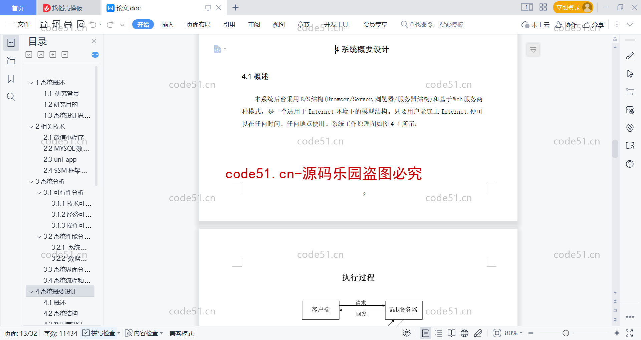The image size is (641, 340).
Task: Click the pen edit icon in right sidebar
Action: 630,56
